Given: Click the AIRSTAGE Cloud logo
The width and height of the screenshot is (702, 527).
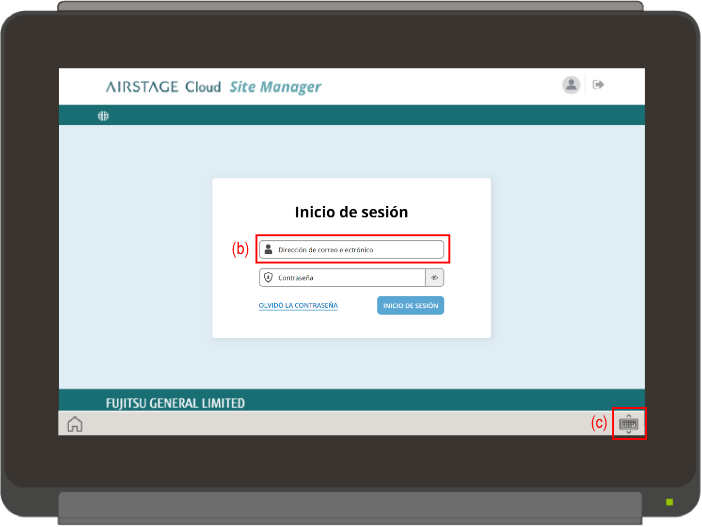Looking at the screenshot, I should [163, 87].
